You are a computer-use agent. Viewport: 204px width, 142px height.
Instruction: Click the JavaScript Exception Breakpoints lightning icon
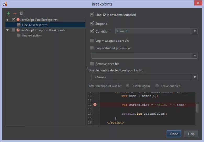pyautogui.click(x=18, y=30)
